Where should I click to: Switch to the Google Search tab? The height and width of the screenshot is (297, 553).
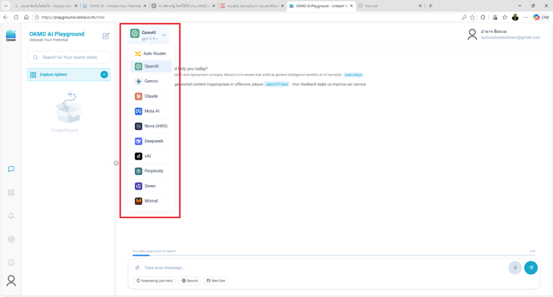click(46, 6)
